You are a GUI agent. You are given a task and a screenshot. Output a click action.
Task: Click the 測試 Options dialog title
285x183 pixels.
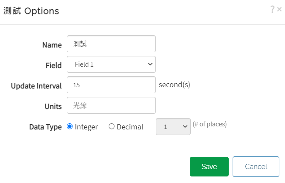tap(31, 11)
